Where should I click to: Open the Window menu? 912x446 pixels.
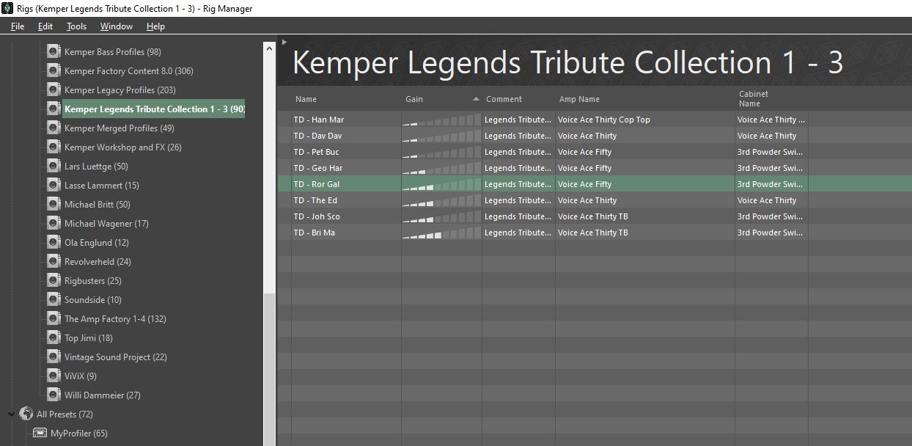(x=117, y=26)
